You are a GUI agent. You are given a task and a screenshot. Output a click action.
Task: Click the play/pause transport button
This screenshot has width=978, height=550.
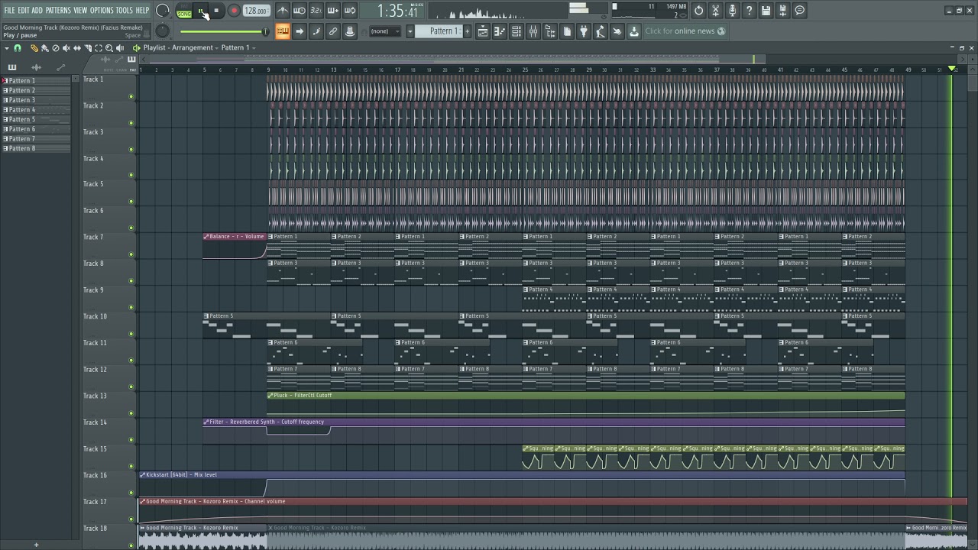click(201, 11)
